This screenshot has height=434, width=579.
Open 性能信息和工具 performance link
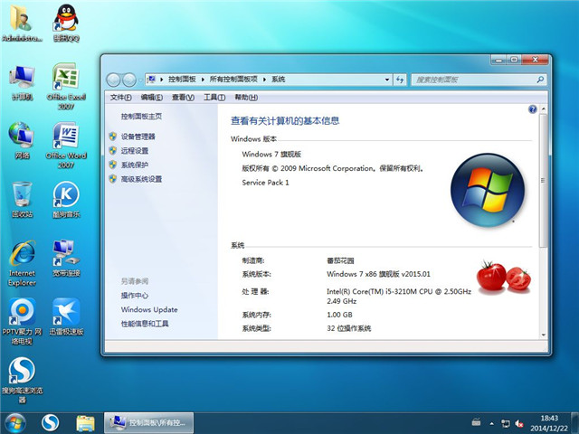point(145,324)
